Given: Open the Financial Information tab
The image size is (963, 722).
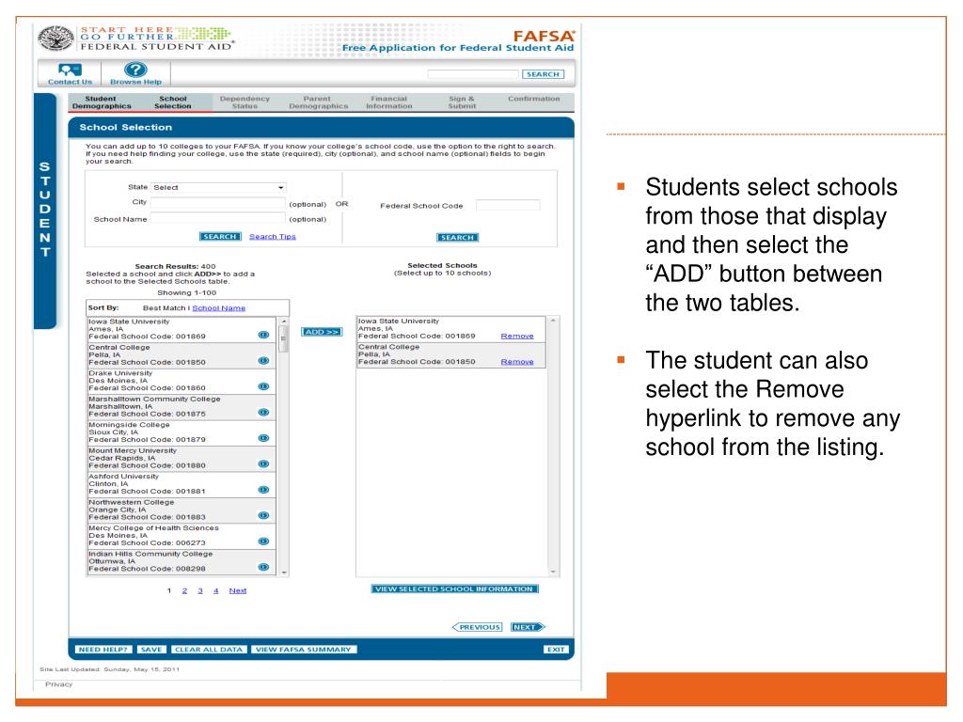Looking at the screenshot, I should coord(388,102).
